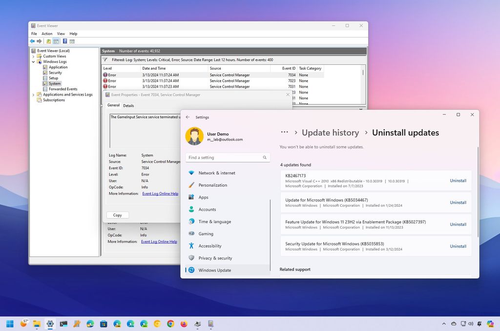Open Help using the question mark toolbar icon
This screenshot has height=331, width=500.
(65, 41)
